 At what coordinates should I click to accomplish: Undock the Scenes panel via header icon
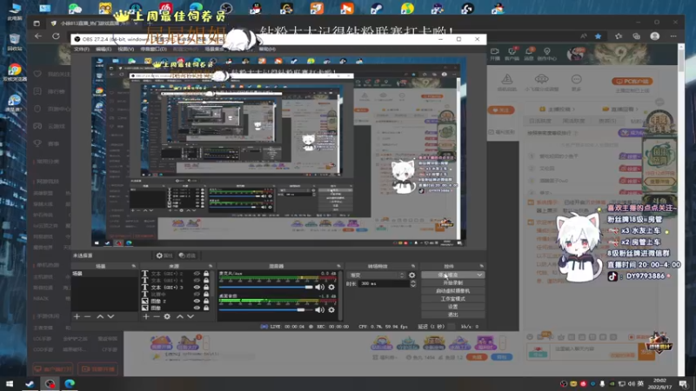(134, 266)
